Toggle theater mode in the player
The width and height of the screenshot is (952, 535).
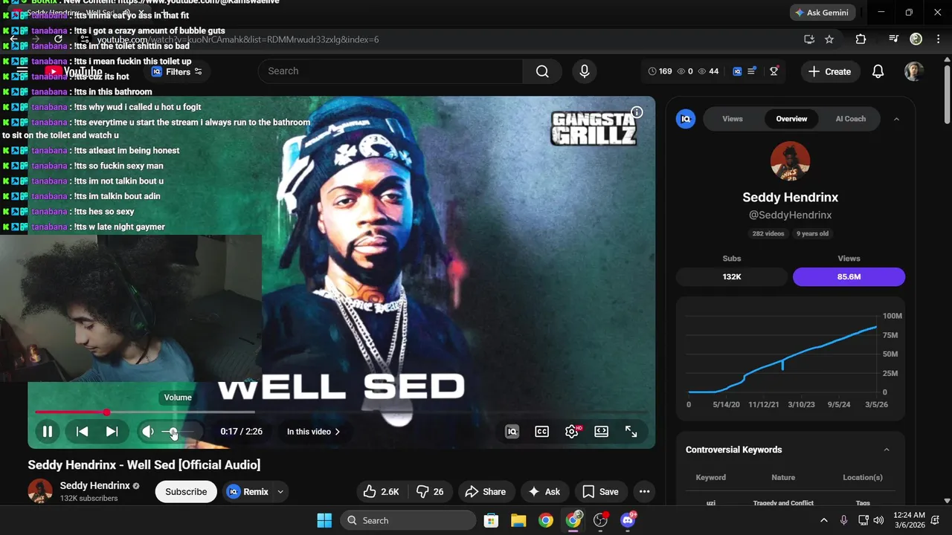(602, 432)
